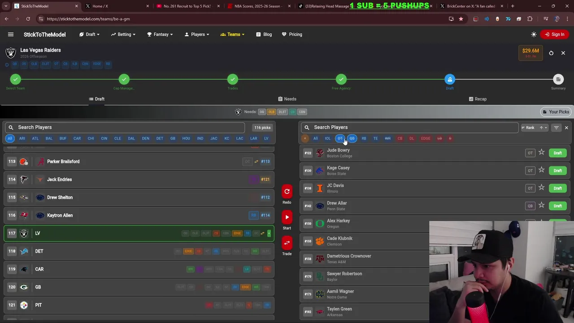The height and width of the screenshot is (323, 574).
Task: Open the Rank sort dropdown
Action: (x=534, y=128)
